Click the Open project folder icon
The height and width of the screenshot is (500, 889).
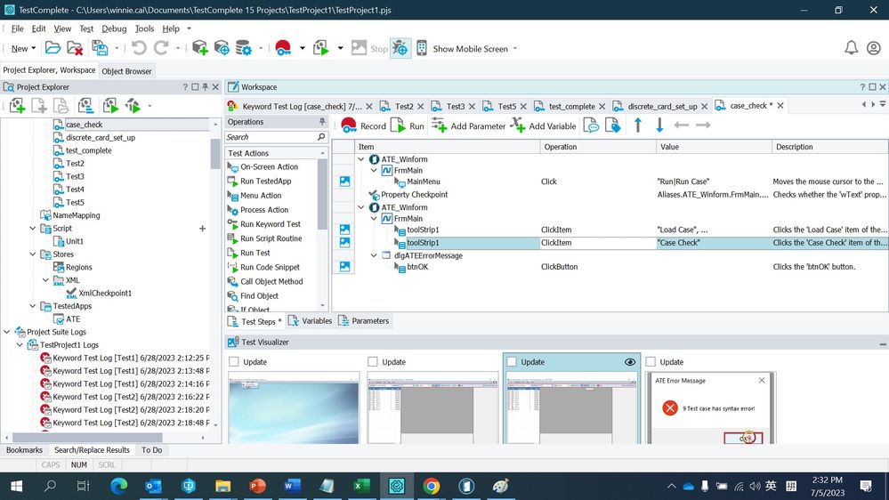pyautogui.click(x=53, y=48)
